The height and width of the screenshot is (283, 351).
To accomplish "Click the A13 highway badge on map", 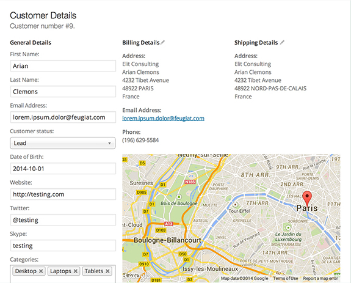I will point(168,224).
